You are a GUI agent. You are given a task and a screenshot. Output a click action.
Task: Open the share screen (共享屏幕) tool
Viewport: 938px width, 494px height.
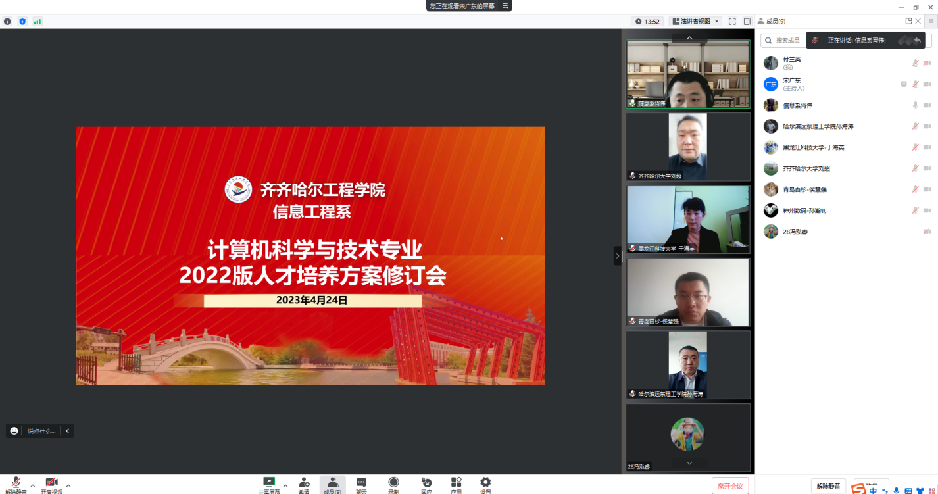pos(268,484)
